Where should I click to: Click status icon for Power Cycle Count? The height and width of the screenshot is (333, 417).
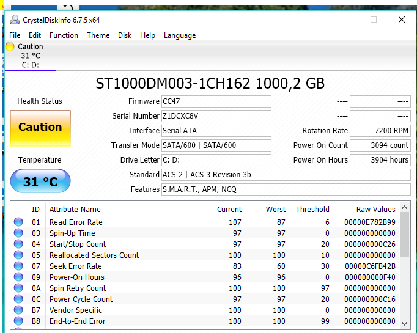18,299
